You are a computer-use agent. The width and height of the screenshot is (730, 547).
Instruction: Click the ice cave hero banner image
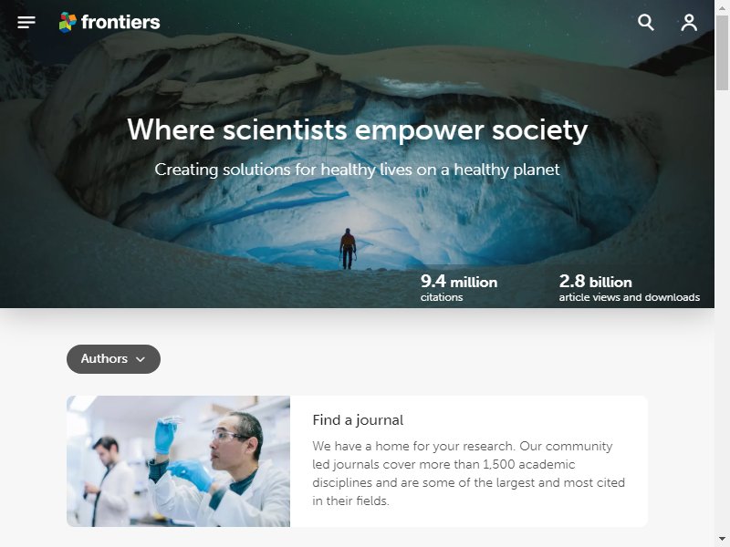pyautogui.click(x=357, y=154)
